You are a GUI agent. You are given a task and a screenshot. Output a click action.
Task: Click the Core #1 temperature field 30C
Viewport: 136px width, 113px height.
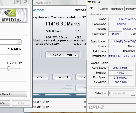click(x=62, y=107)
